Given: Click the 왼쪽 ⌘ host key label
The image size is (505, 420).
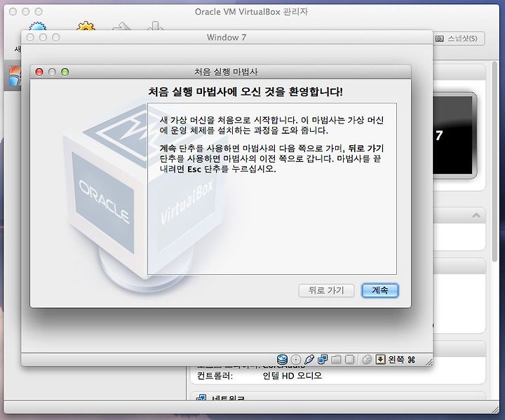Looking at the screenshot, I should tap(402, 360).
